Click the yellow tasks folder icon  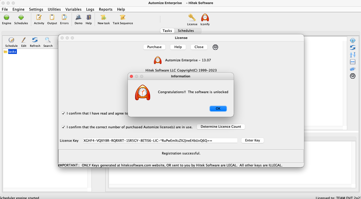(5, 52)
